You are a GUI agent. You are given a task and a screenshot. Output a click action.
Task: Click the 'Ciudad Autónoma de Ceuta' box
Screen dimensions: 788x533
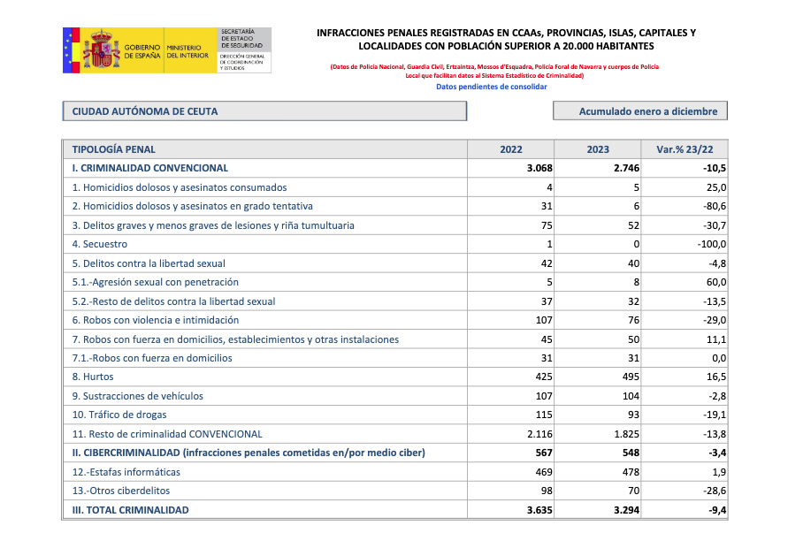coord(264,111)
